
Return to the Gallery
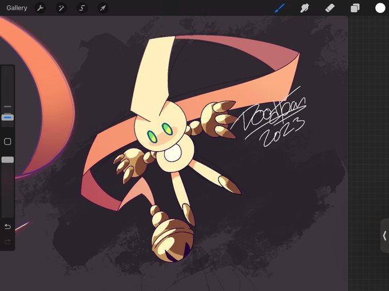coord(17,8)
